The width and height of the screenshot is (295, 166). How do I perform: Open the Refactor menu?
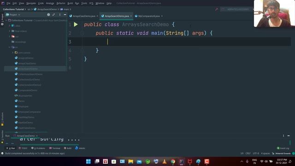point(61,3)
